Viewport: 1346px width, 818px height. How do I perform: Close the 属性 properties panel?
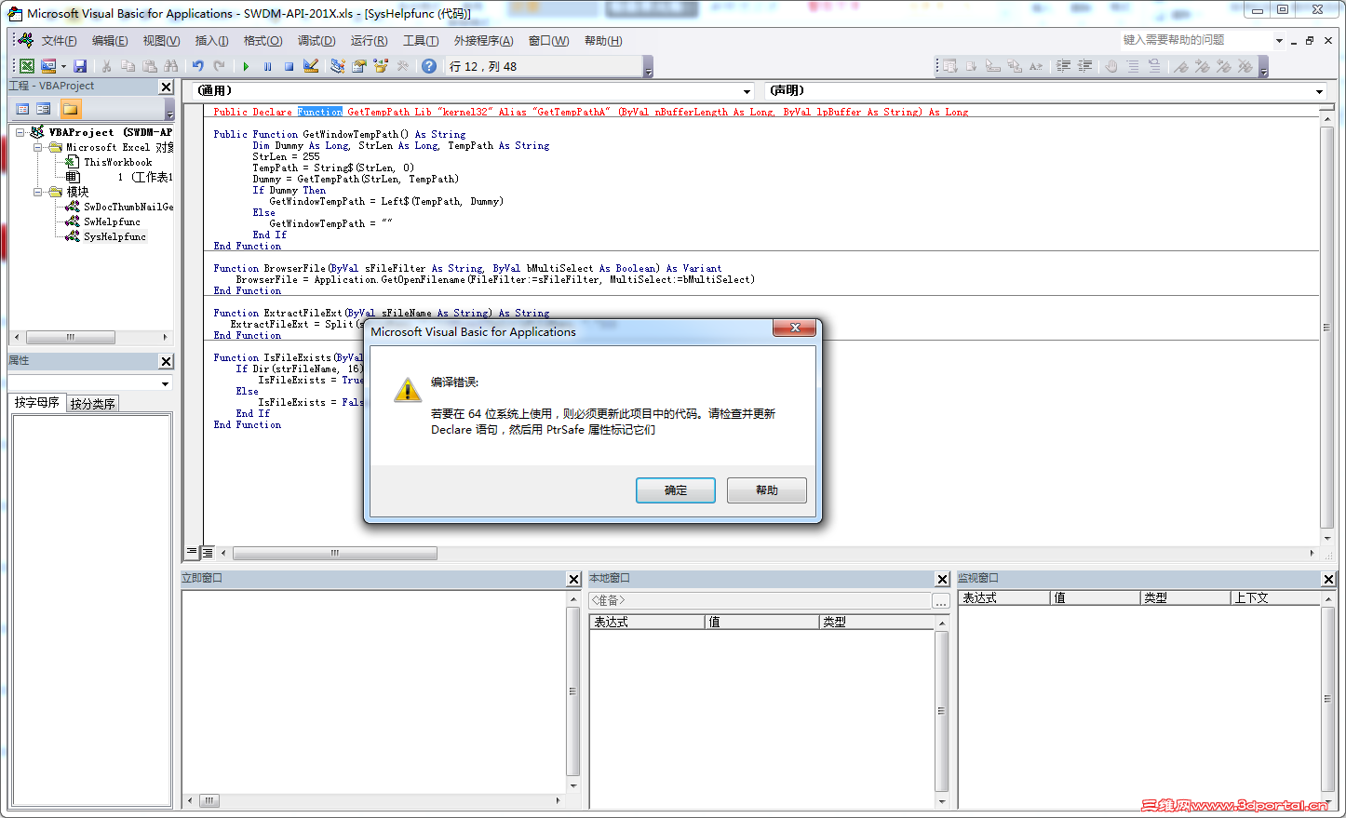(x=166, y=361)
